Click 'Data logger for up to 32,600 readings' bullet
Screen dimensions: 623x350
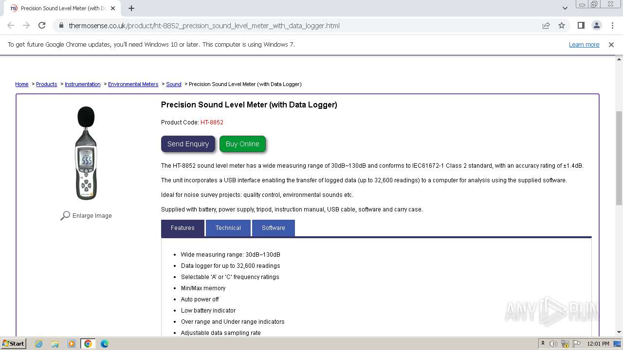pyautogui.click(x=230, y=265)
